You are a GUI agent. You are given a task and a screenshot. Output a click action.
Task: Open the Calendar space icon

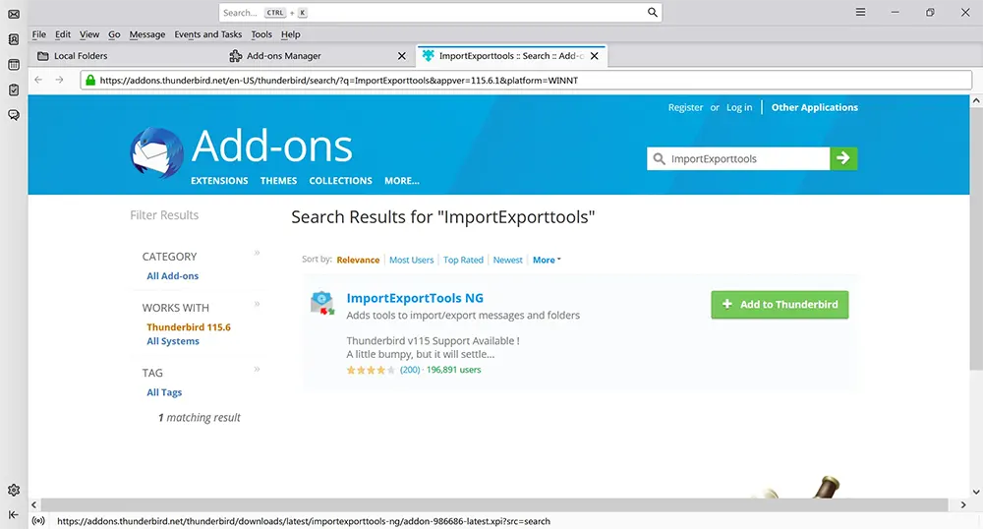pyautogui.click(x=14, y=65)
